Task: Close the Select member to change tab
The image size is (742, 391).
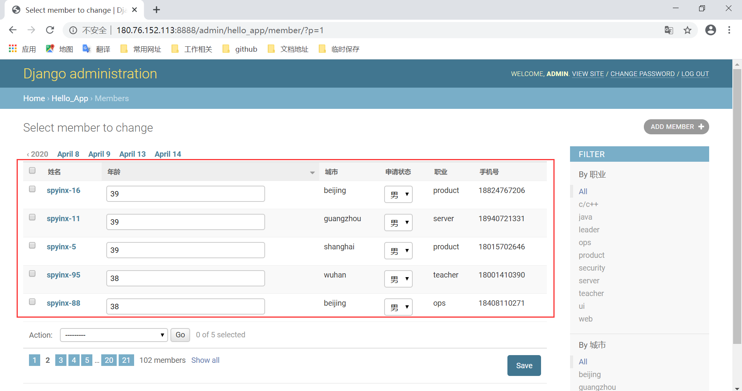Action: tap(134, 10)
